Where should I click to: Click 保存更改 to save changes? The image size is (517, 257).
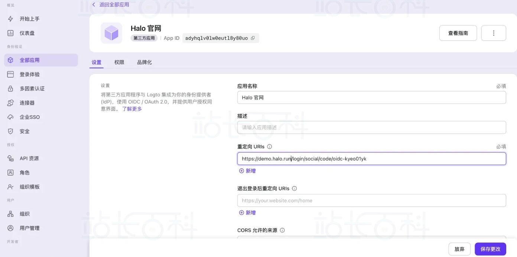tap(490, 249)
